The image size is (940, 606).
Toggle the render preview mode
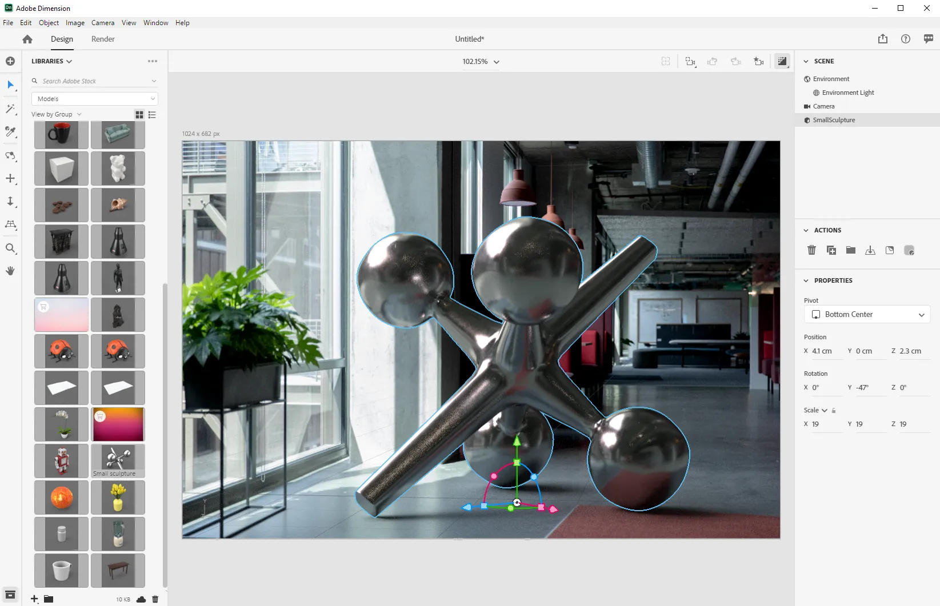(x=782, y=62)
